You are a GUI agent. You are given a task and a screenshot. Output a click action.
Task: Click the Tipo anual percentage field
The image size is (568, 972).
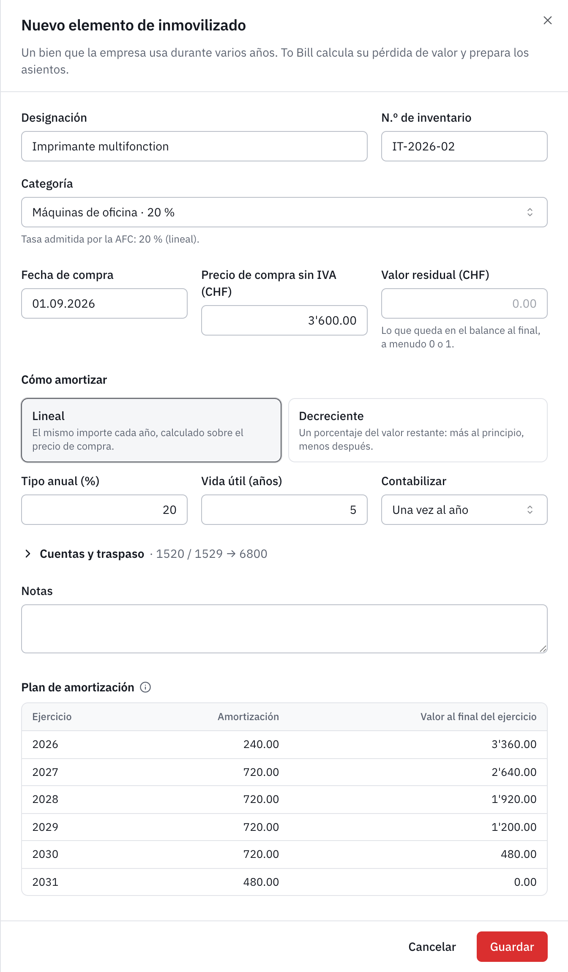pos(104,510)
